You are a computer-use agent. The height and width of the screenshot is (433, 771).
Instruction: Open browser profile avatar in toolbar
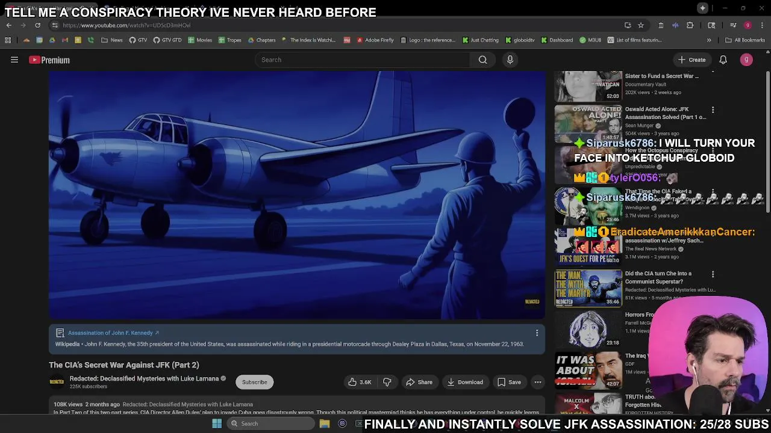pyautogui.click(x=748, y=25)
